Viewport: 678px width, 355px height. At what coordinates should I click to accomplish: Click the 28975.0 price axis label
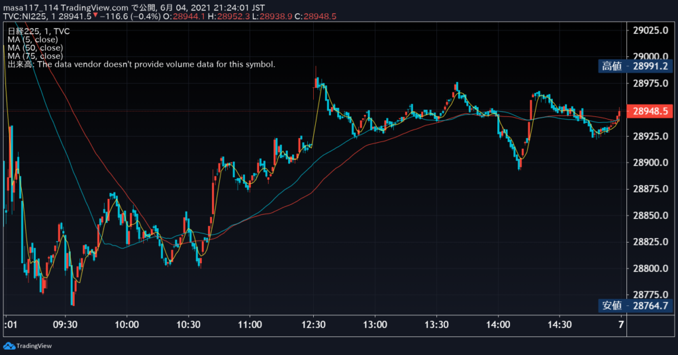coord(650,83)
